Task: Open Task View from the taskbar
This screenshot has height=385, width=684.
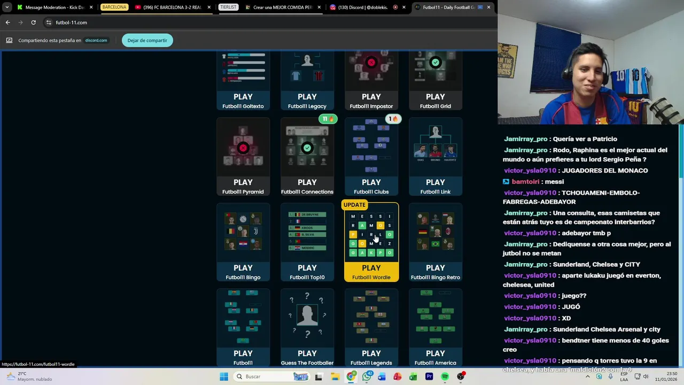Action: [318, 376]
